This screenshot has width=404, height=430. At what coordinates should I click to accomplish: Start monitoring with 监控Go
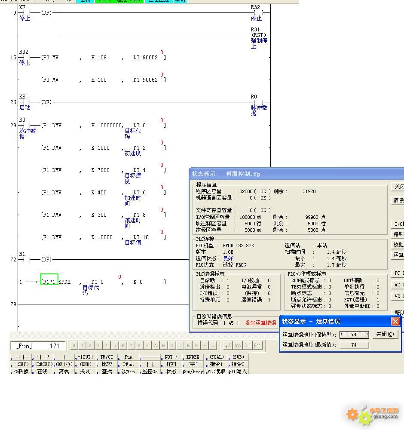pos(150,372)
